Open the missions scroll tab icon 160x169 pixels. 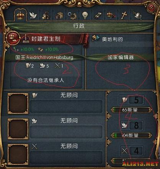click(x=98, y=15)
